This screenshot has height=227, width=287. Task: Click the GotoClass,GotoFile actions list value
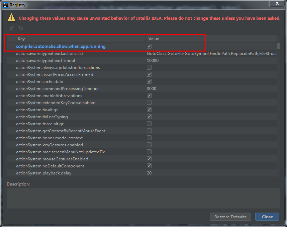coord(212,54)
